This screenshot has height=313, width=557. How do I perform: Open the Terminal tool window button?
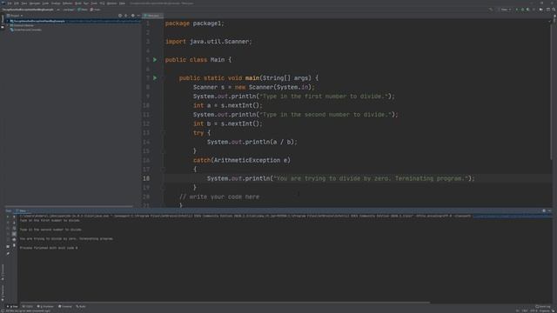65,306
